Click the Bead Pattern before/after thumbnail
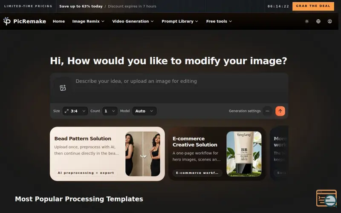The width and height of the screenshot is (341, 213). (x=143, y=154)
